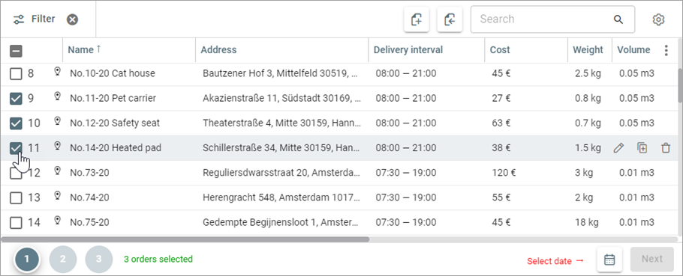Viewport: 683px width, 276px height.
Task: Open the Filter panel
Action: coord(34,19)
